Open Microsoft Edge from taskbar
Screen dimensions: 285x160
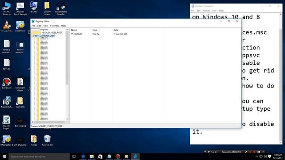tap(83, 156)
